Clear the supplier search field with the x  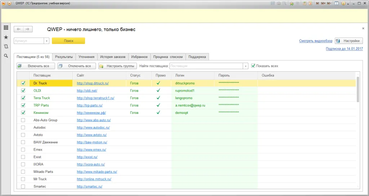click(246, 66)
